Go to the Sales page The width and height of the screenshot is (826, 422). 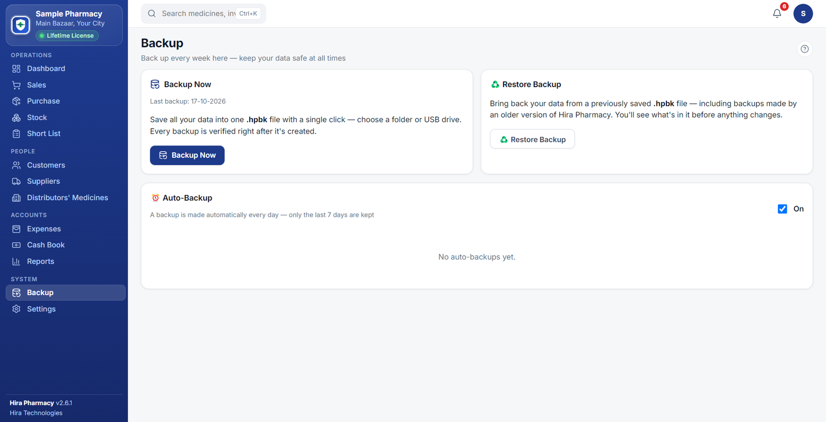[66, 85]
